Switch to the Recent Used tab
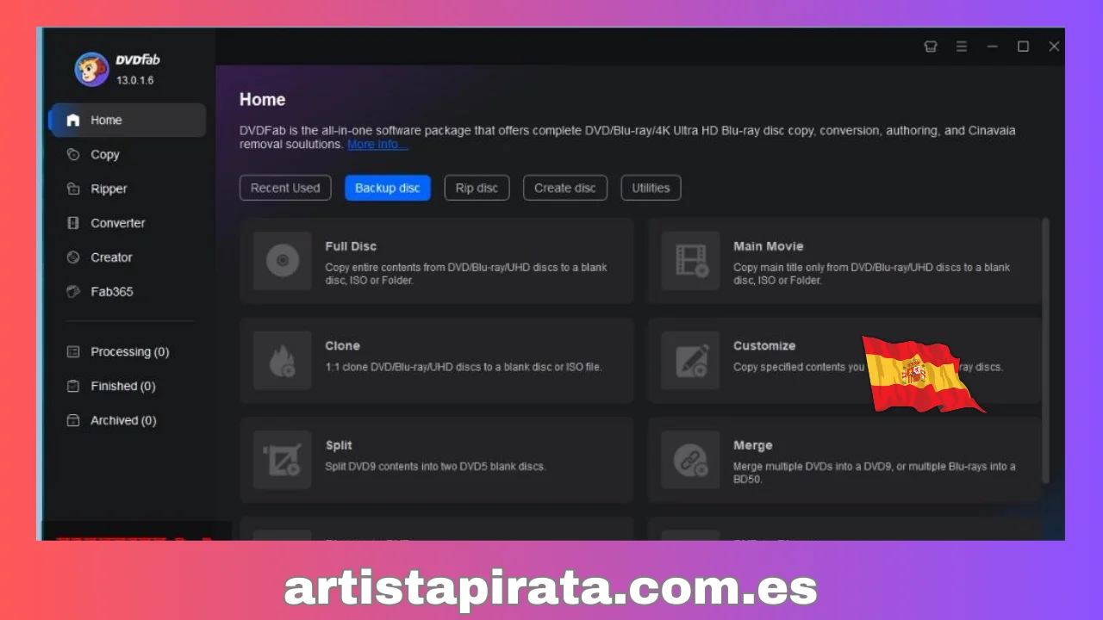Screen dimensions: 1103x620 coord(285,188)
